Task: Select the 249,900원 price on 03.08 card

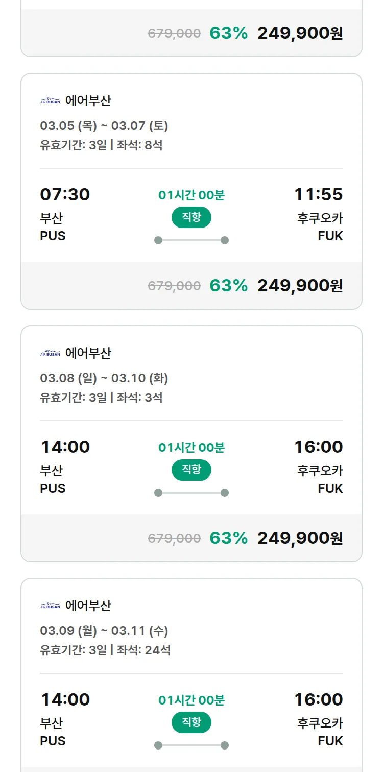Action: point(300,538)
